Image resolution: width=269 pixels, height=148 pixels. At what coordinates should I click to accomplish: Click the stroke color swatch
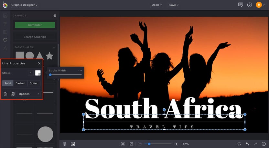pos(38,73)
